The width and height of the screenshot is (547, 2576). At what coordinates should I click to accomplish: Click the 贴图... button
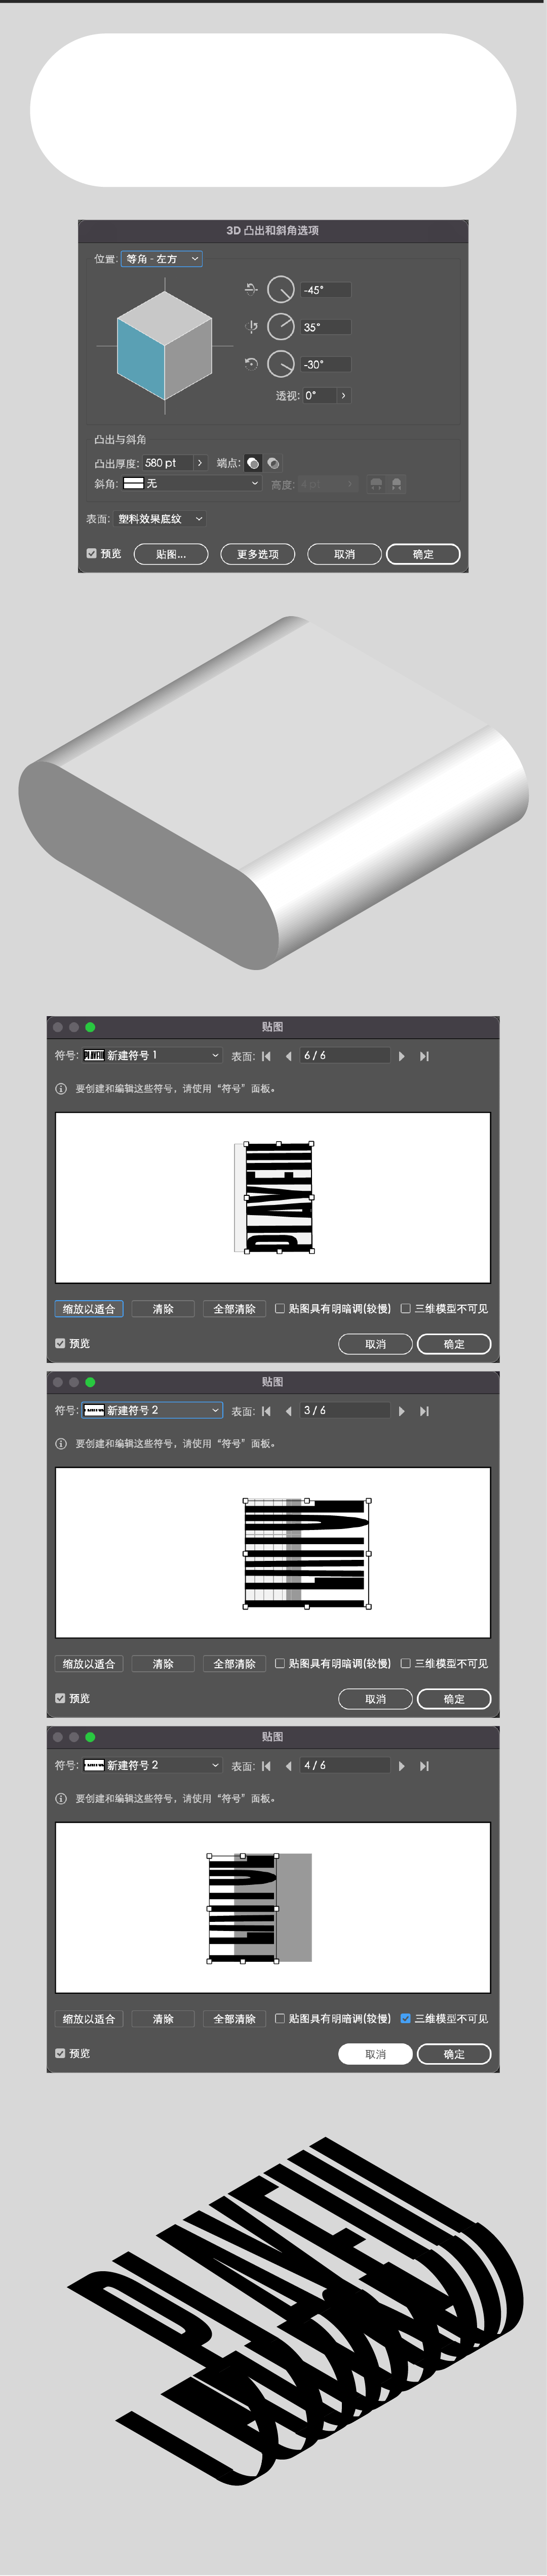[x=171, y=554]
